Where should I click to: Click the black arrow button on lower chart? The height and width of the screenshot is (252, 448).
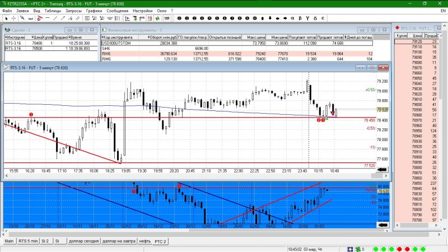click(x=383, y=225)
